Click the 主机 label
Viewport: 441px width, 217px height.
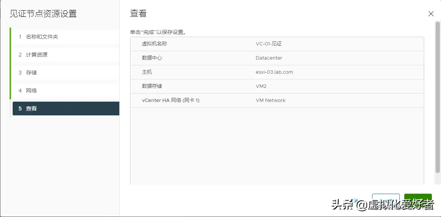(147, 72)
